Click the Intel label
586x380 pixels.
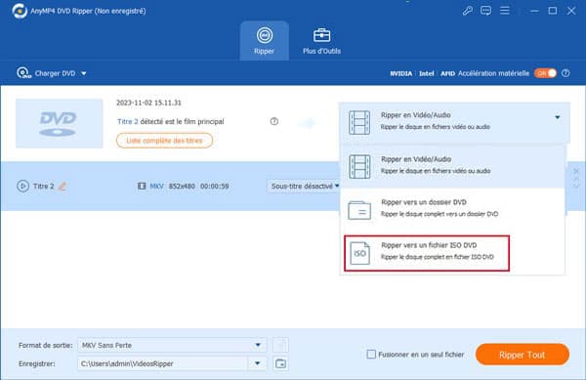tap(427, 73)
